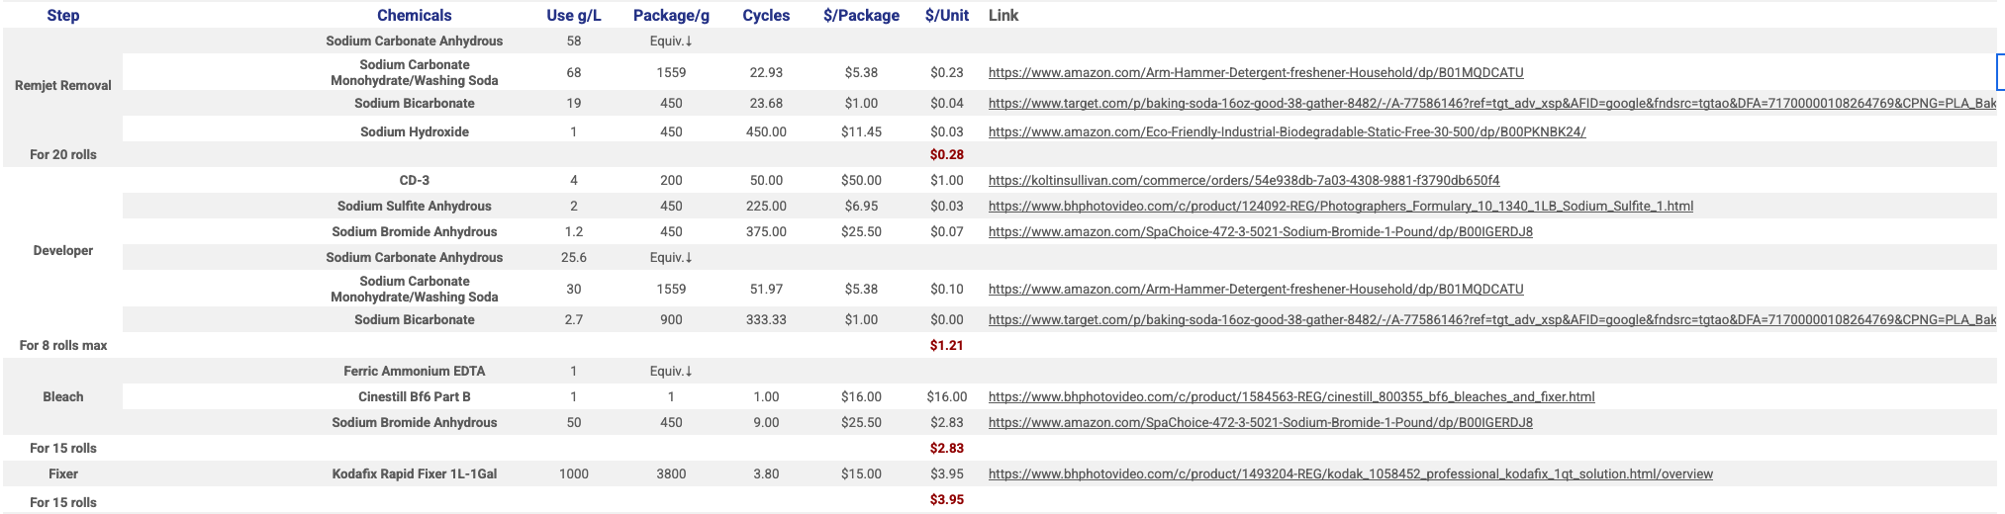Open the Kodak Kodafix product link
Image resolution: width=2005 pixels, height=514 pixels.
click(x=1350, y=473)
